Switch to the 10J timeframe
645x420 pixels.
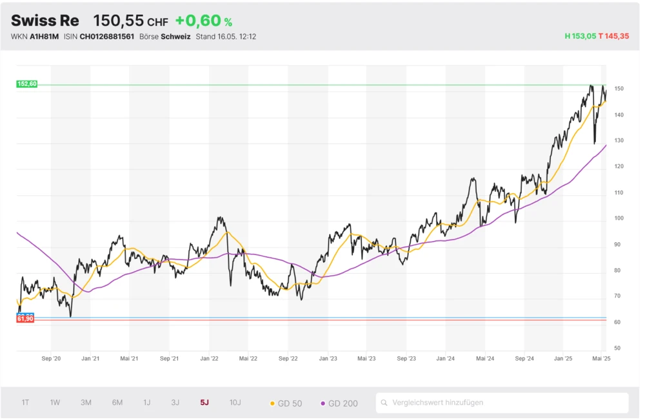point(235,402)
